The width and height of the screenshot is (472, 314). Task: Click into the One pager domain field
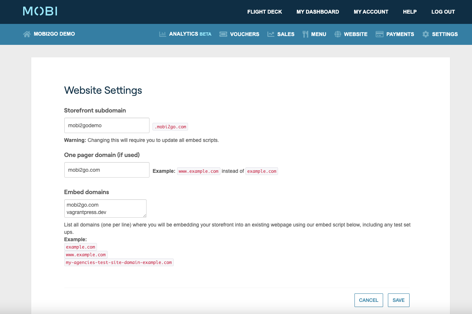click(107, 170)
